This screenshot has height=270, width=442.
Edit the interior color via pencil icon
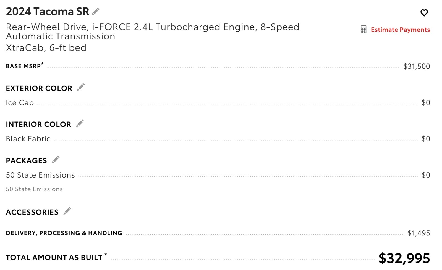tap(80, 123)
